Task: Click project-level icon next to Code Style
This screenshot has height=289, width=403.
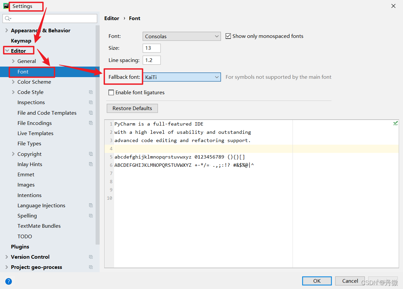Action: click(x=91, y=92)
